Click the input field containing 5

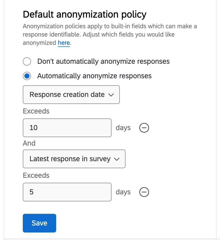point(67,192)
